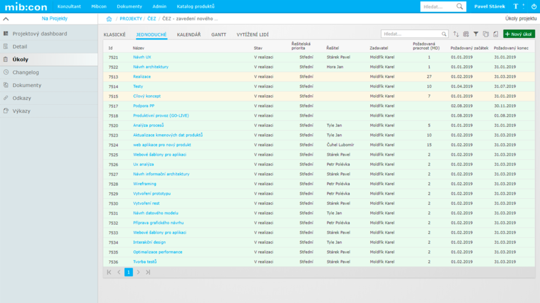Click the copy tasks icon
This screenshot has height=303, width=540.
coord(486,35)
